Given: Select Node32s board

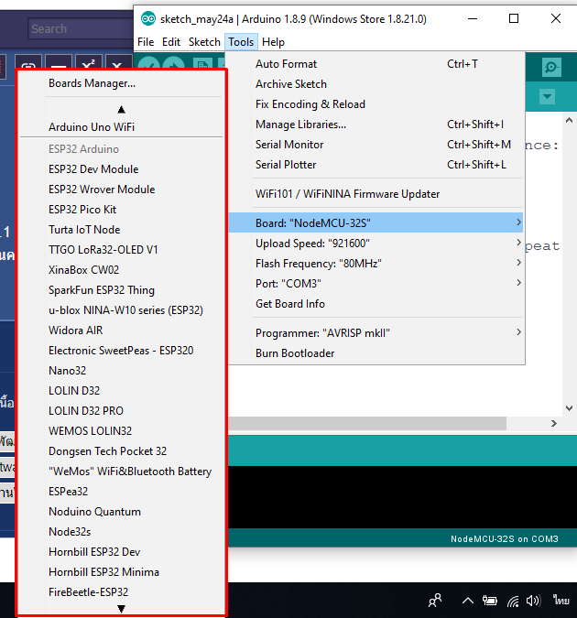Looking at the screenshot, I should [122, 532].
